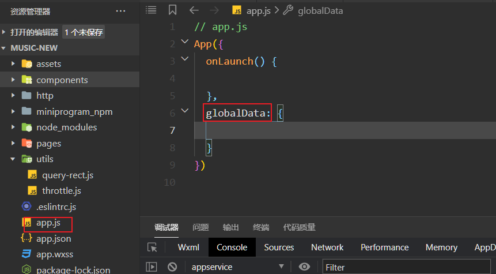
Task: Switch to the Sources tab
Action: 279,247
